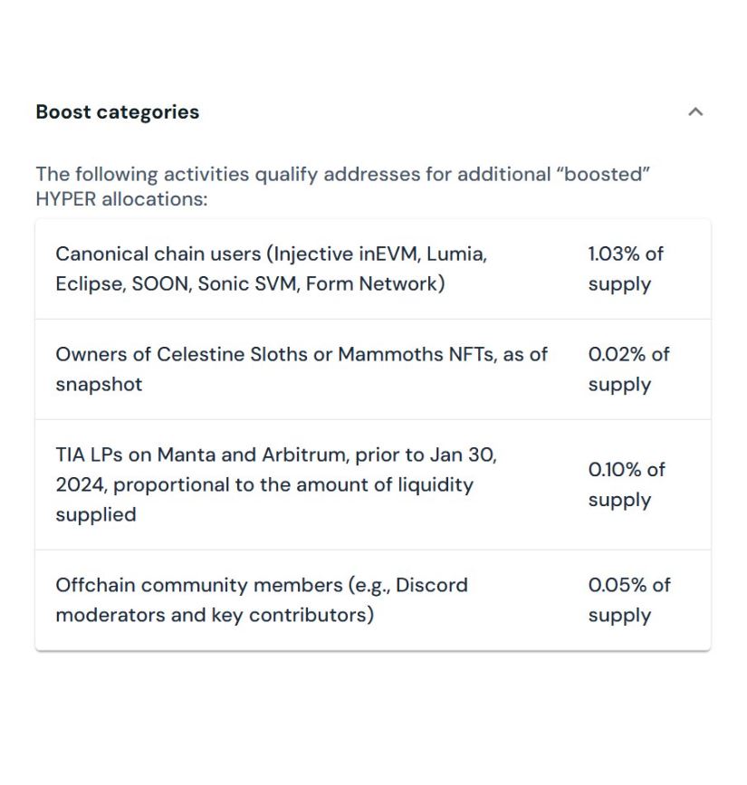Image resolution: width=747 pixels, height=785 pixels.
Task: Select the Offchain community members row
Action: (373, 599)
